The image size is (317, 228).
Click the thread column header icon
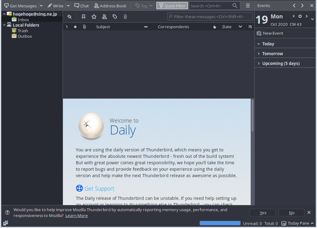pos(67,27)
